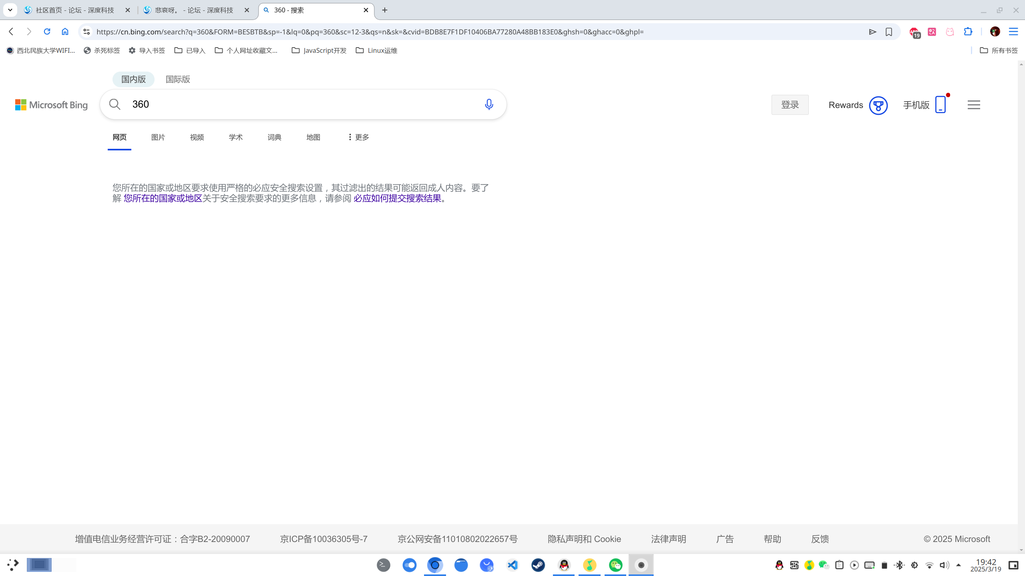This screenshot has height=576, width=1025.
Task: Open 必应如何提交搜索结果 link
Action: (397, 198)
